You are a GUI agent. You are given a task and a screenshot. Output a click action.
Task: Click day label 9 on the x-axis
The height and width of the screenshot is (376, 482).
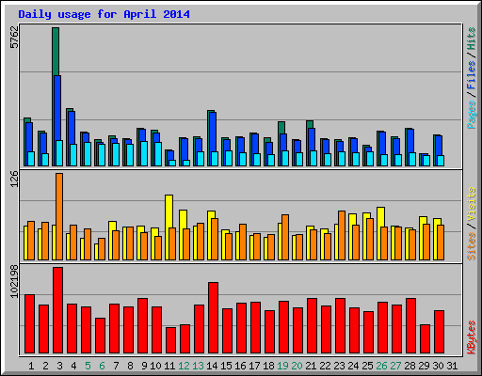tap(144, 366)
